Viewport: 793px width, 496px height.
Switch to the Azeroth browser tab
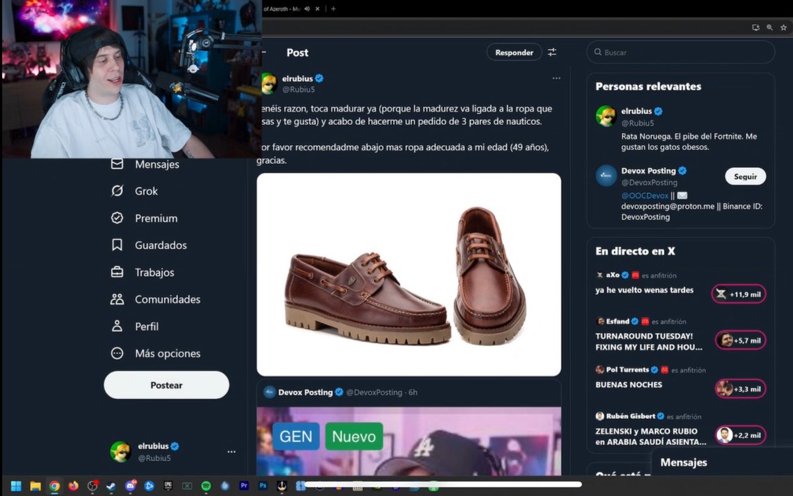coord(281,9)
